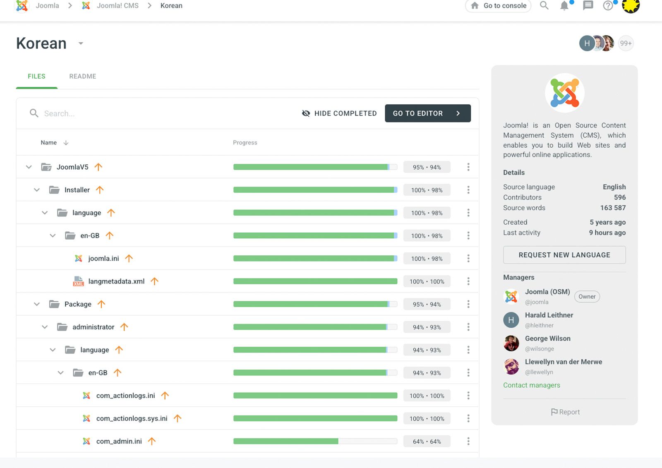Open the messages chat icon
Image resolution: width=662 pixels, height=468 pixels.
(588, 5)
